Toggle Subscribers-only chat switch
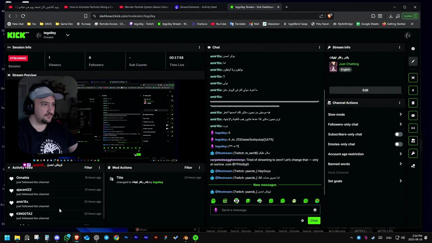 (399, 134)
